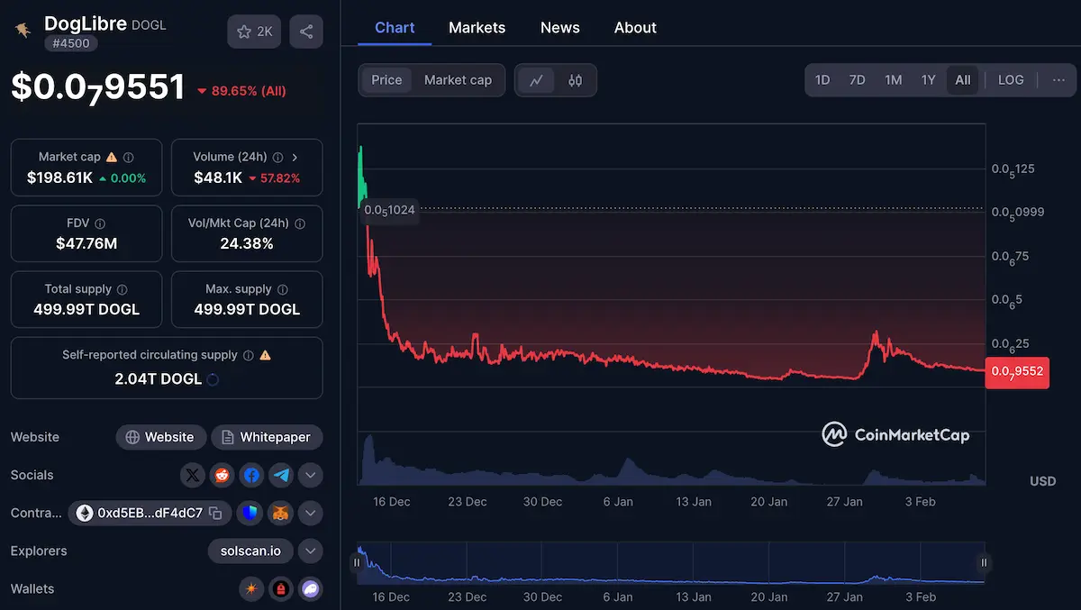The image size is (1081, 610).
Task: Set chart range to All
Action: click(x=963, y=80)
